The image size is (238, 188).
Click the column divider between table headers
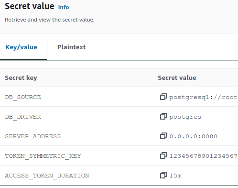coord(148,77)
